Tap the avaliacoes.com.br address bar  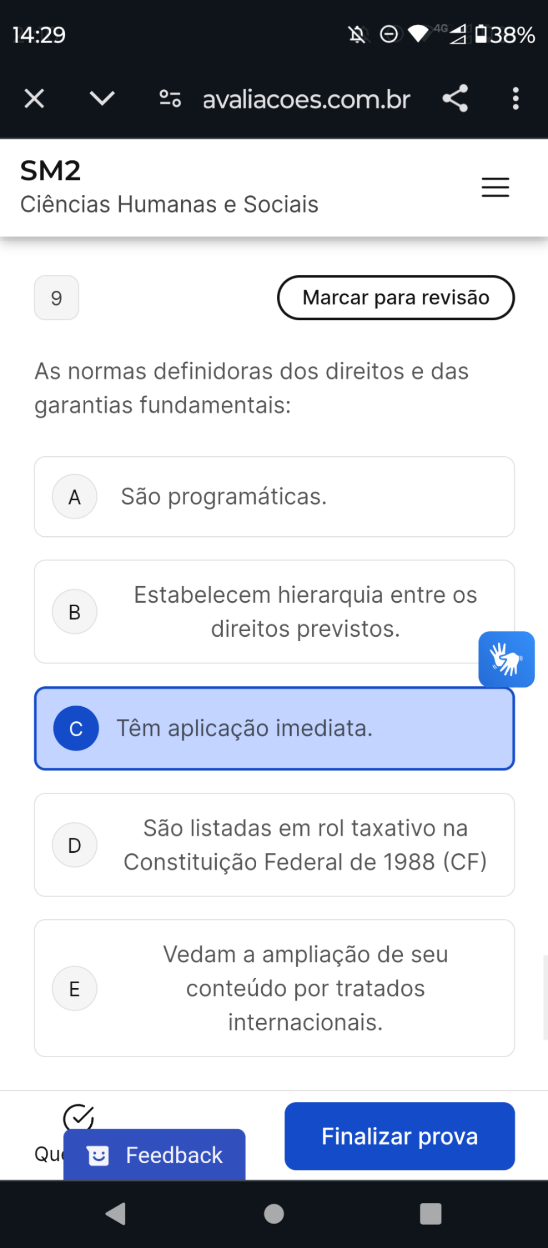[x=306, y=99]
